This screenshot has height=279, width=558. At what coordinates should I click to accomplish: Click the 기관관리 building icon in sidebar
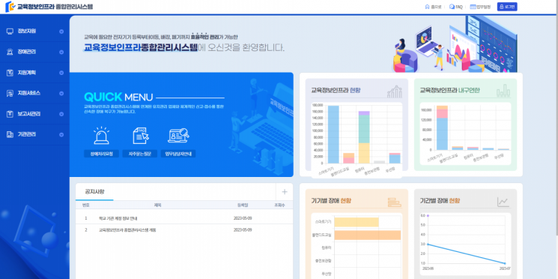[x=10, y=135]
